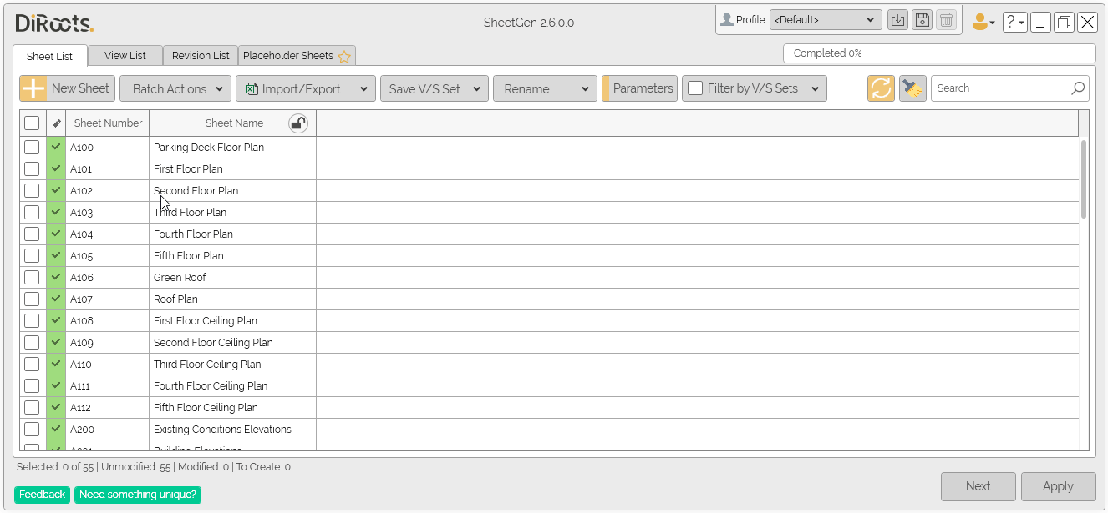Check the select-all checkbox in the table header
The width and height of the screenshot is (1108, 513).
[32, 123]
